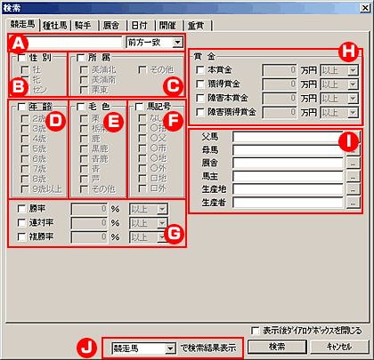
Task: Click the 検索 button
Action: pos(277,347)
